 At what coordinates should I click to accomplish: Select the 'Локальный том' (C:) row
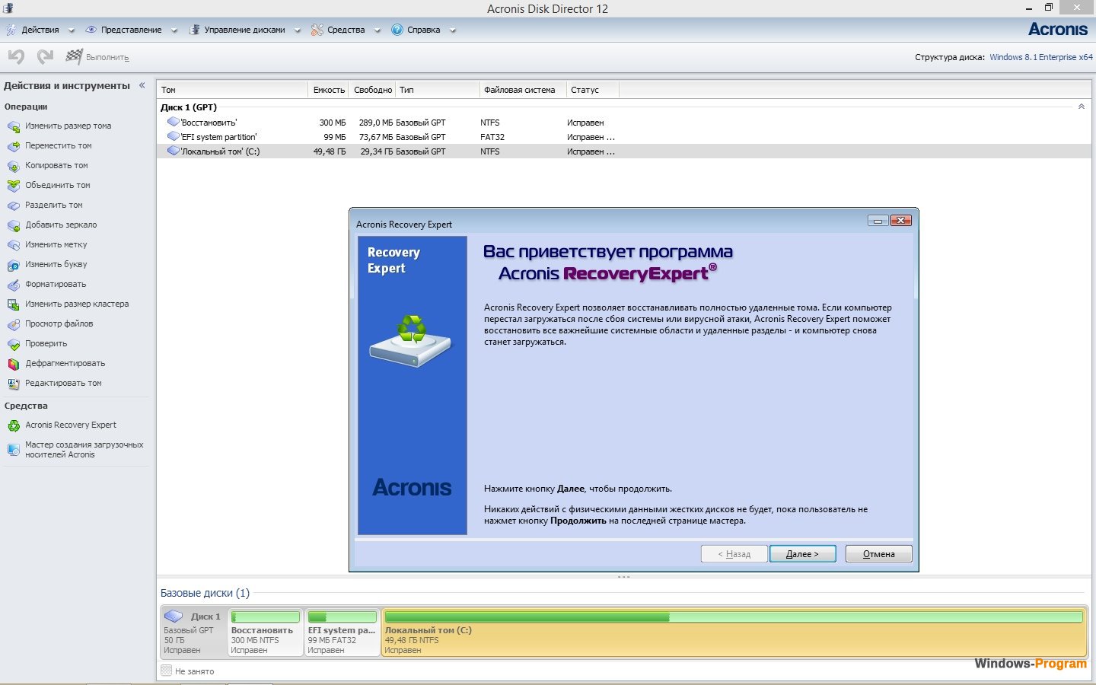tap(624, 151)
